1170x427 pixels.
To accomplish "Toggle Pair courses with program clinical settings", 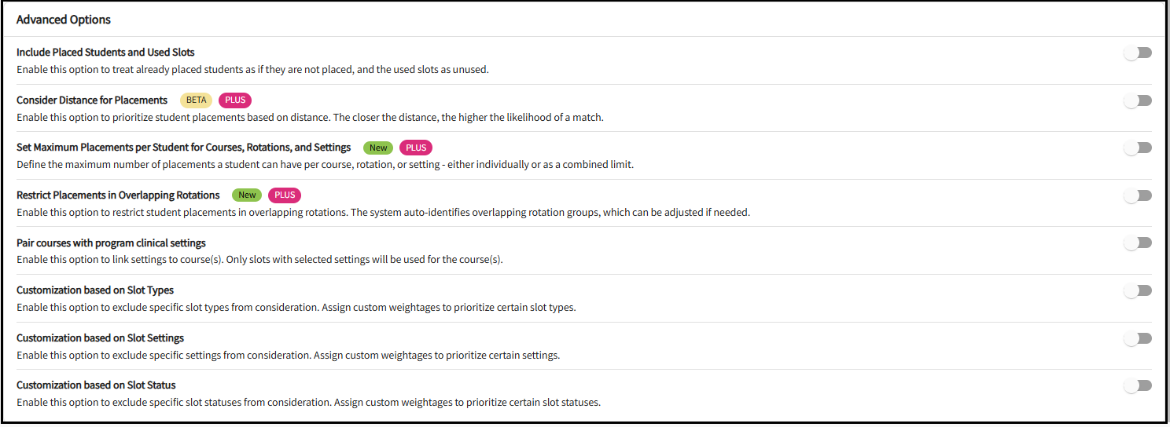I will pyautogui.click(x=1138, y=243).
